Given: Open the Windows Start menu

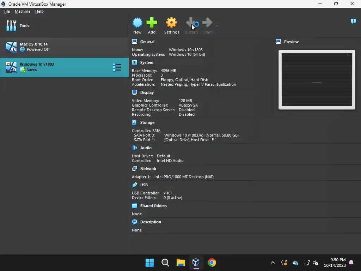Looking at the screenshot, I should click(149, 263).
